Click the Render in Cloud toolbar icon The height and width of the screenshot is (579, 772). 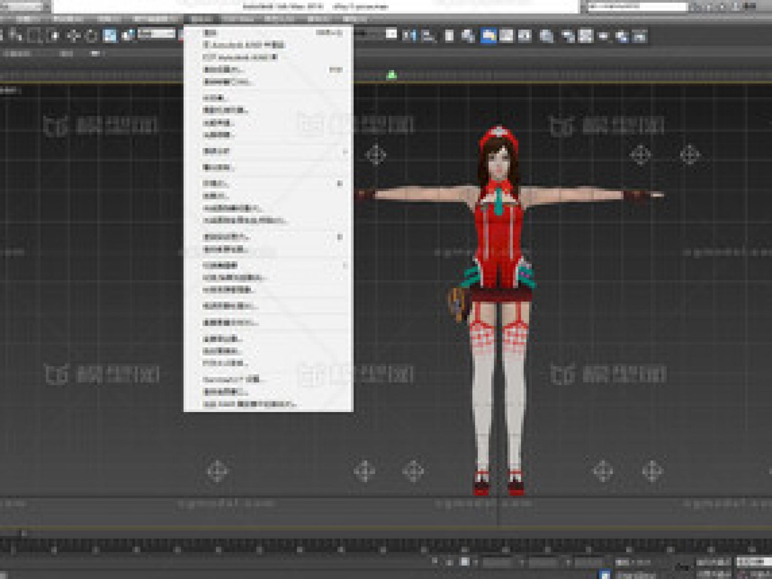point(622,36)
